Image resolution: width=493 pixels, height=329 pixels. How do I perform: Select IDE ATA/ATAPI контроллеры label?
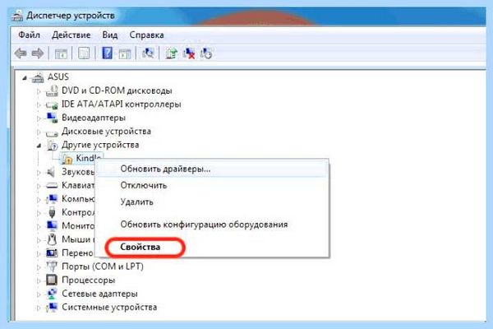[x=121, y=104]
